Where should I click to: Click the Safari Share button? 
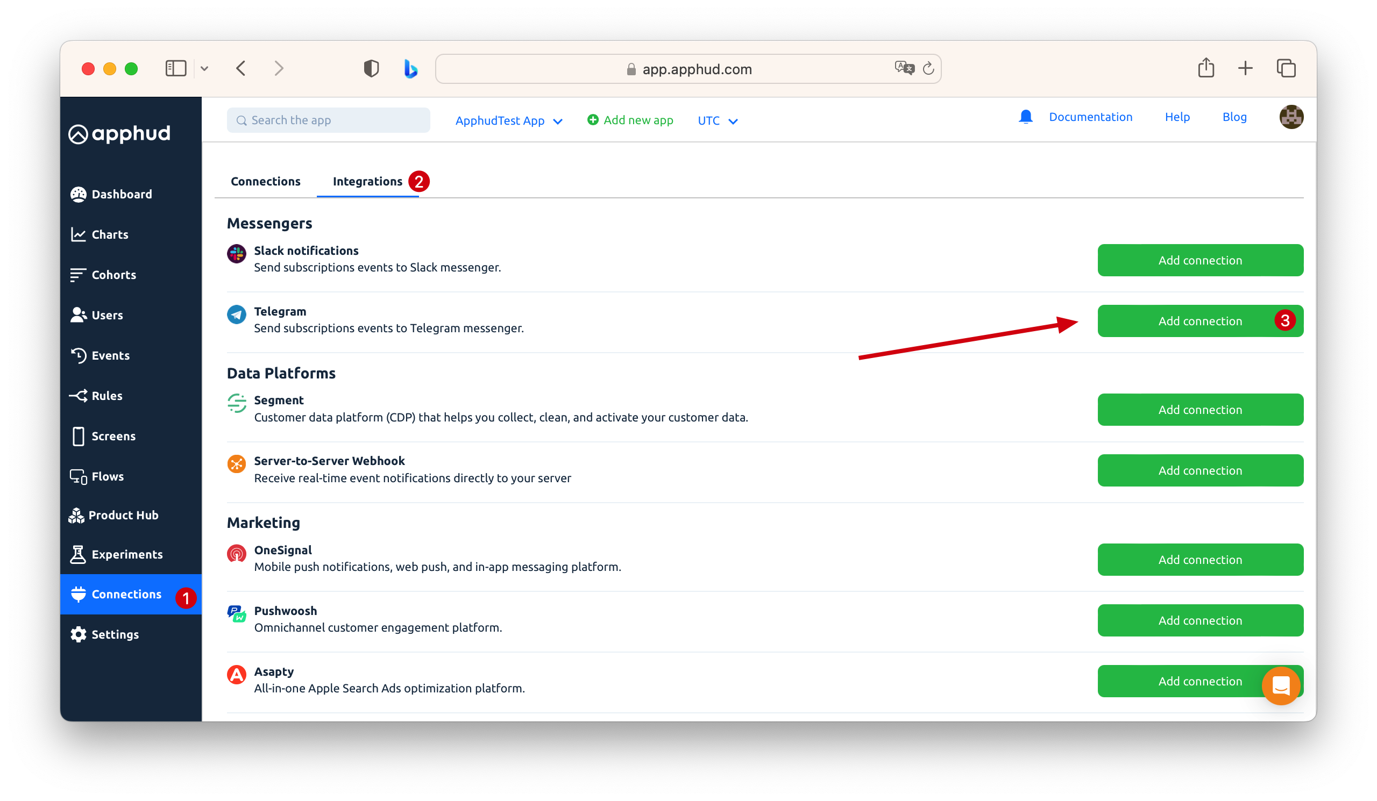1206,68
